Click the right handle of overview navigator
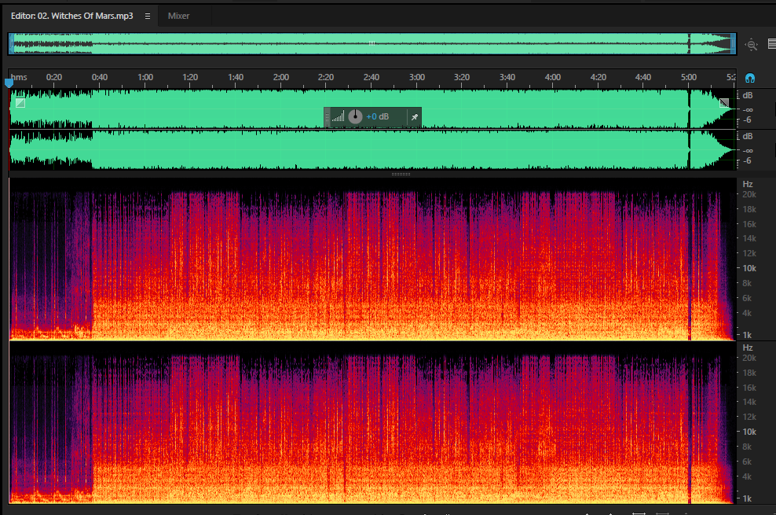This screenshot has height=515, width=776. [734, 43]
